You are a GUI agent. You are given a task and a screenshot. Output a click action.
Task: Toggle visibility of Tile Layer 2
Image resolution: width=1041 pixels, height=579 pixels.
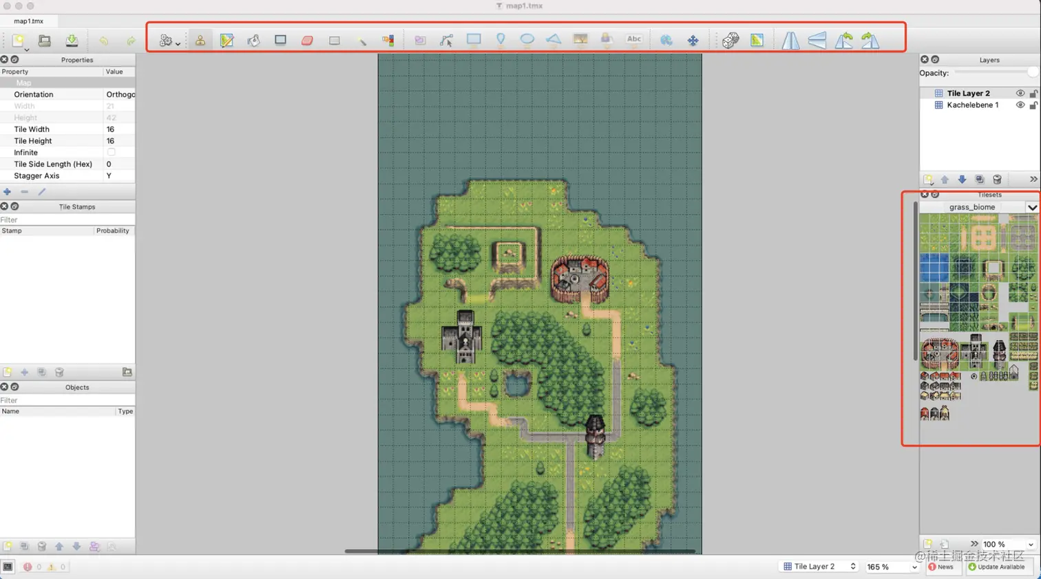pyautogui.click(x=1020, y=94)
